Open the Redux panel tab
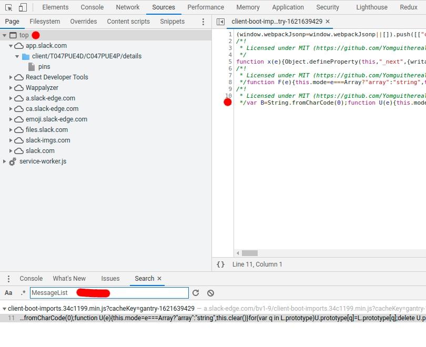The width and height of the screenshot is (426, 347). [408, 7]
